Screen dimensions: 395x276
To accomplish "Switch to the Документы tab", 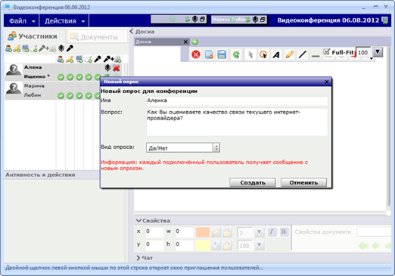I will point(97,37).
